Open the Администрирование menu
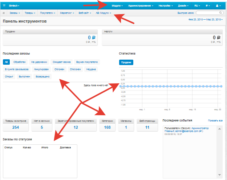This screenshot has height=180, width=227. [x=141, y=6]
